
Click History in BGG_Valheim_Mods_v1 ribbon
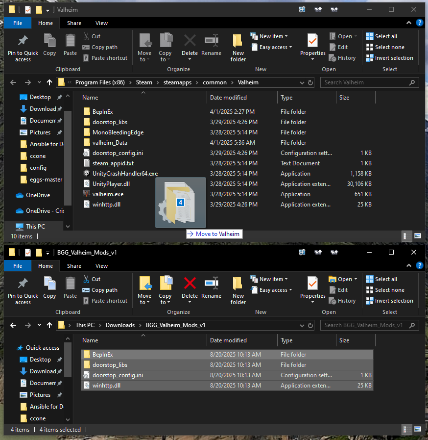tap(342, 301)
